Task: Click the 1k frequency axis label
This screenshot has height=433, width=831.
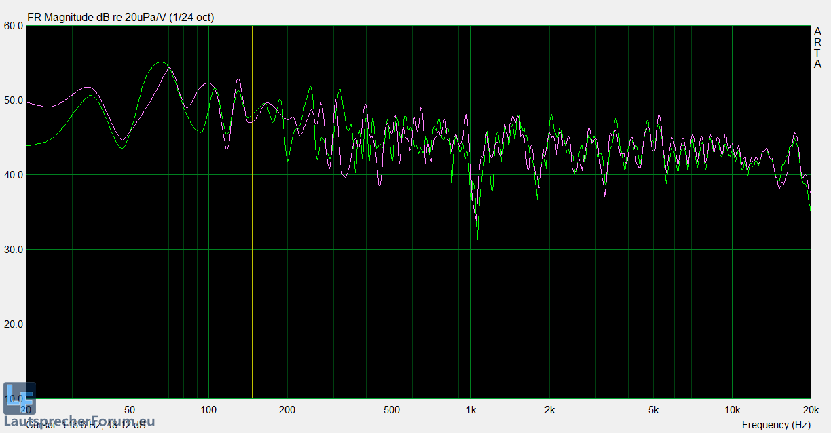Action: 471,410
